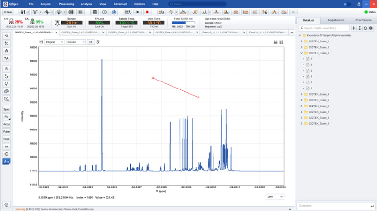Click the refresh icon in DataList panel

[365, 28]
